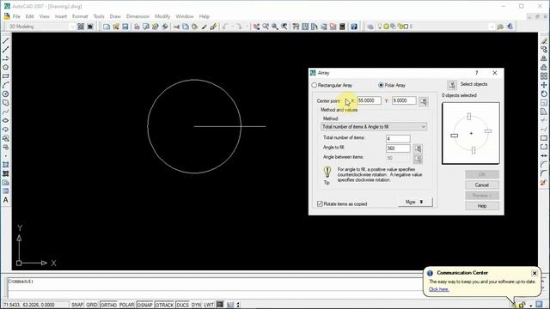
Task: Click the Open file toolbar icon
Action: coord(116,27)
